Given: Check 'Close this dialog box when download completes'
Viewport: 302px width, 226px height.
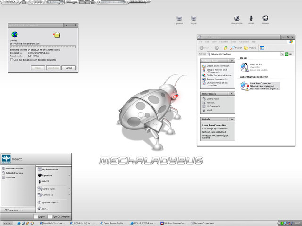Looking at the screenshot, I should (x=12, y=60).
